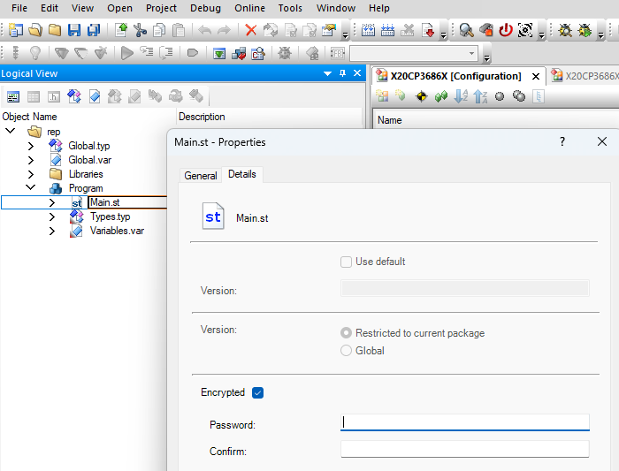Viewport: 619px width, 471px height.
Task: Select Variables.var in the tree
Action: [x=117, y=232]
